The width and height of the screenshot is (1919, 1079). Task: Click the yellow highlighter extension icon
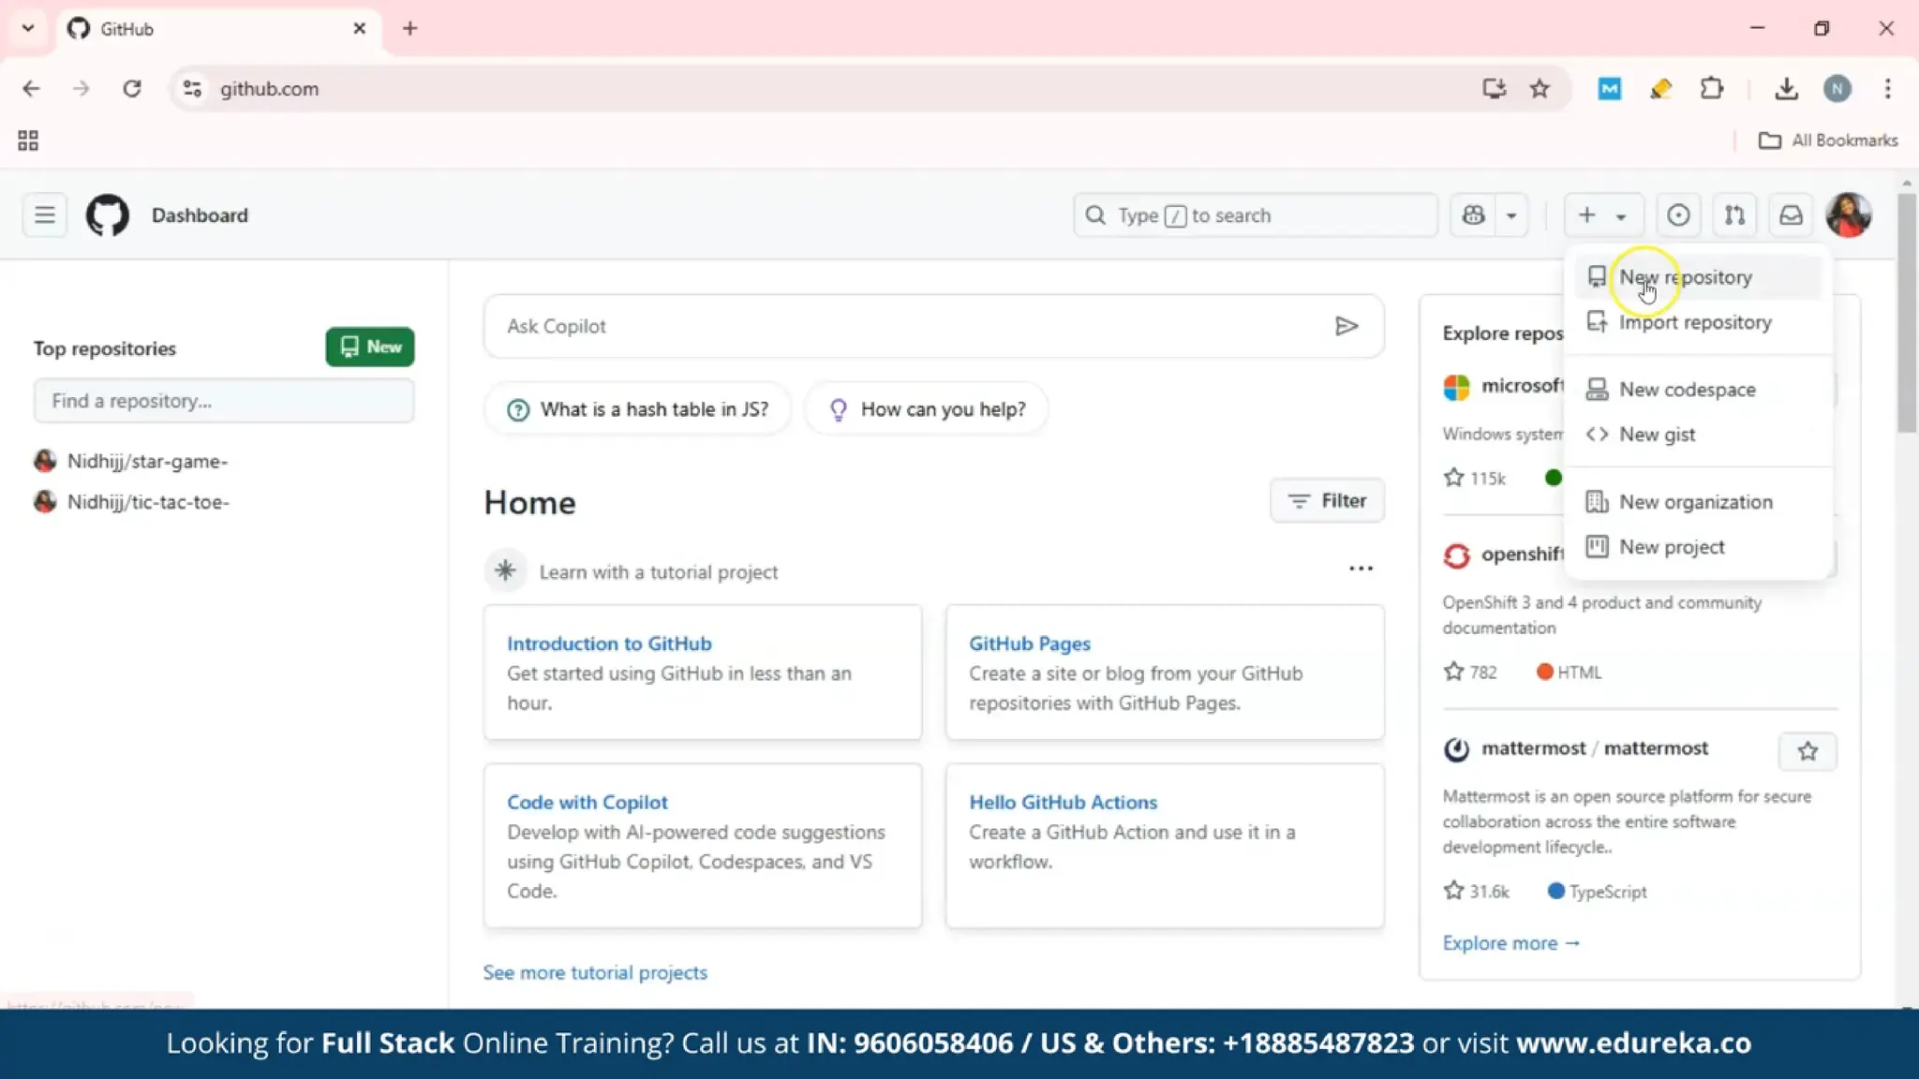point(1660,89)
